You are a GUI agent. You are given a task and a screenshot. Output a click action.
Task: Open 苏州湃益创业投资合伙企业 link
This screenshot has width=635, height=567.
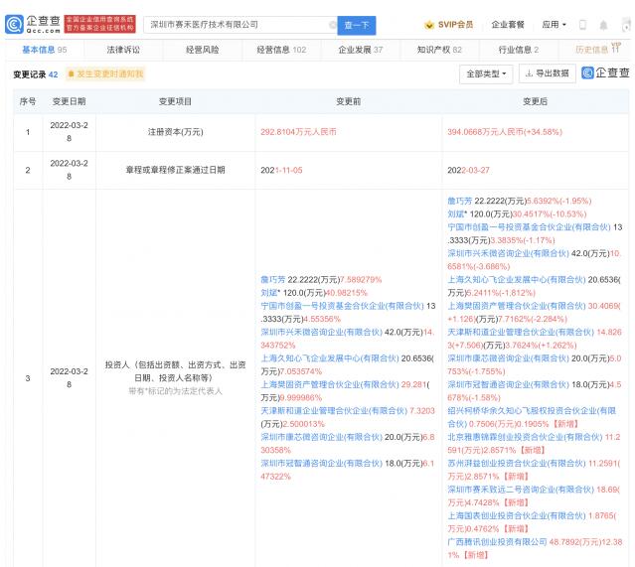517,464
